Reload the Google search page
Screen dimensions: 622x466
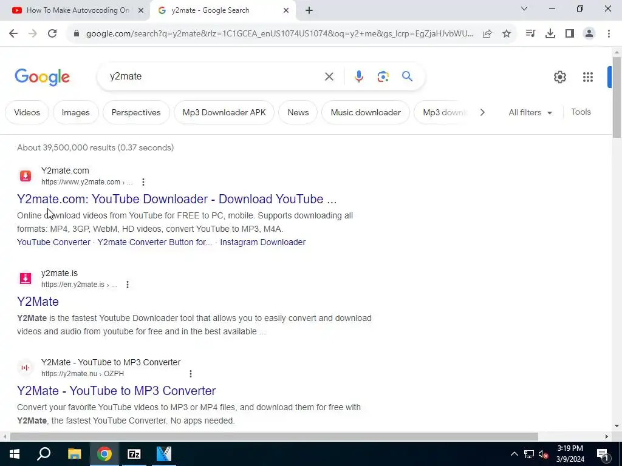(x=52, y=34)
